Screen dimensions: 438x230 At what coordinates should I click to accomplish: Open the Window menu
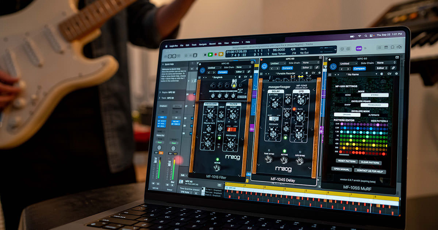[x=235, y=43]
